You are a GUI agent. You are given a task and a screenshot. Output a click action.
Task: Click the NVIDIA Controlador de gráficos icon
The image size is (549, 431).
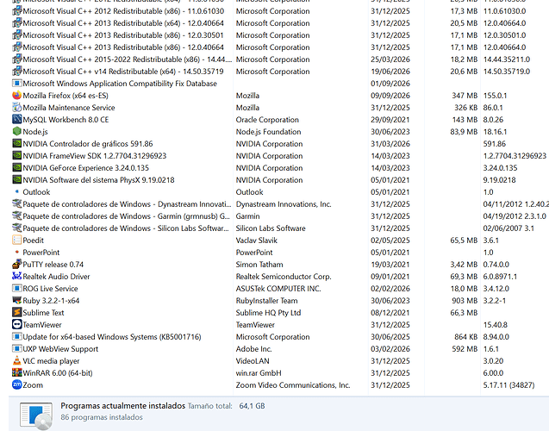pyautogui.click(x=17, y=144)
